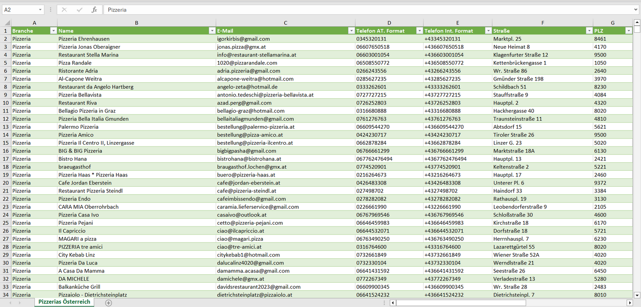Click the vertical scrollbar down arrow

[637, 295]
